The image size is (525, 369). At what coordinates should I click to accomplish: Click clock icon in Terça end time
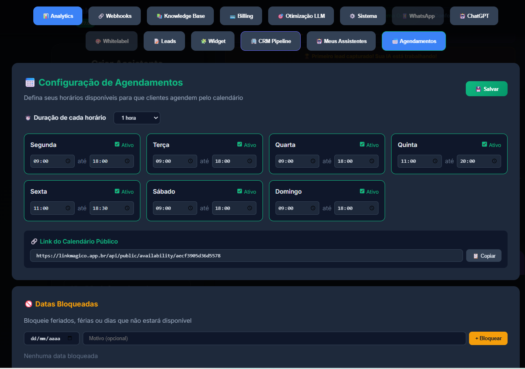coord(250,161)
